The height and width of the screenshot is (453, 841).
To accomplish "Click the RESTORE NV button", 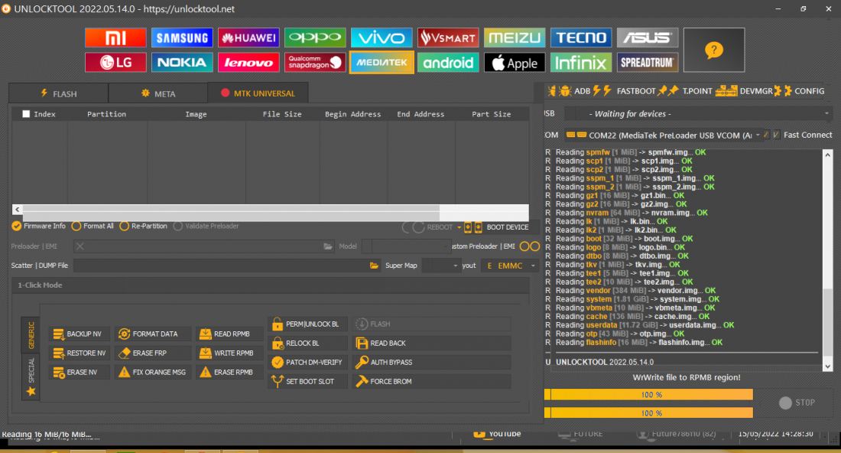I will point(79,354).
